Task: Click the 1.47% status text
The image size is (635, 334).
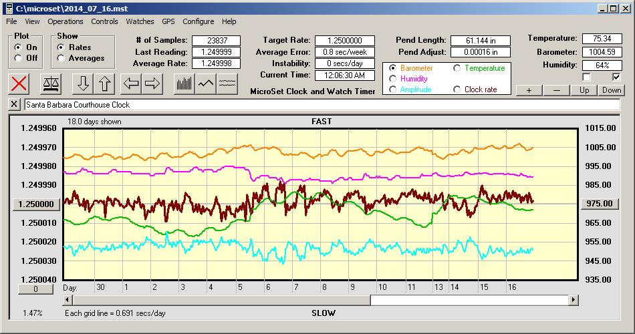Action: [x=32, y=313]
